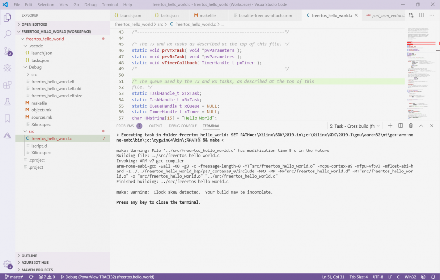Click the kill terminal trash icon

pos(411,126)
